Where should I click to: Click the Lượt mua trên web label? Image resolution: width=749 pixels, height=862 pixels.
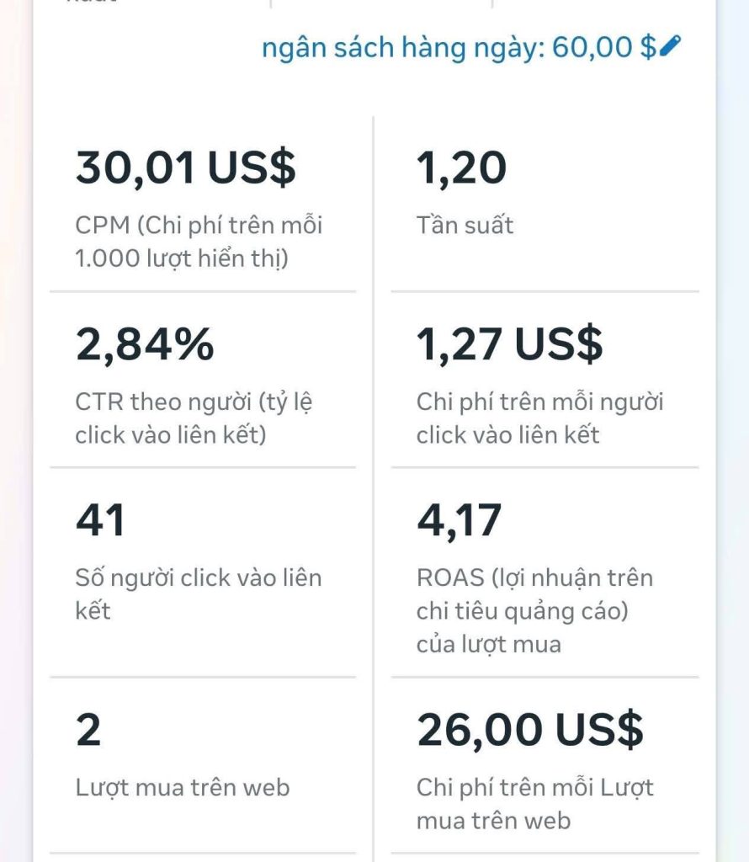click(x=183, y=787)
